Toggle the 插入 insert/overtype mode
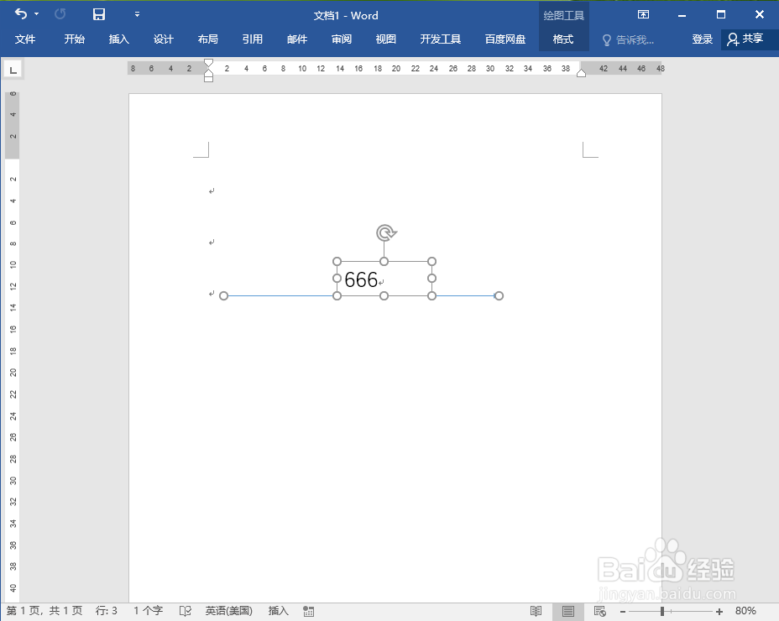The width and height of the screenshot is (779, 621). point(278,611)
